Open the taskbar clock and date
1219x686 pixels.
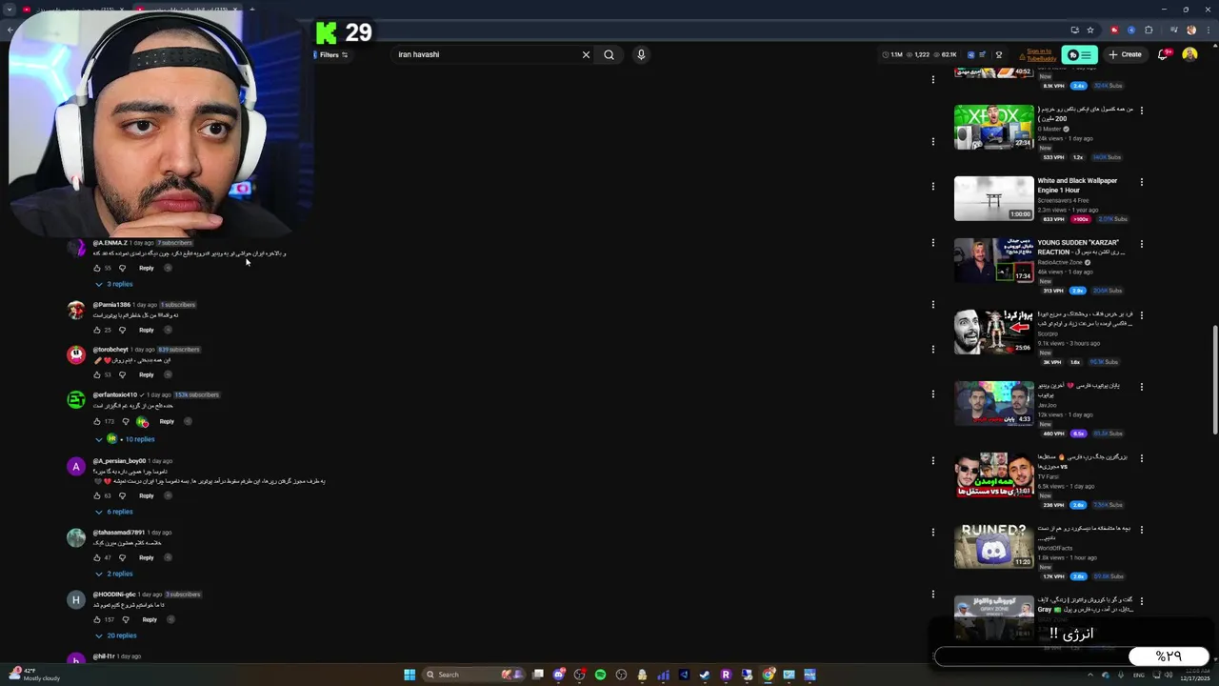(x=1193, y=675)
